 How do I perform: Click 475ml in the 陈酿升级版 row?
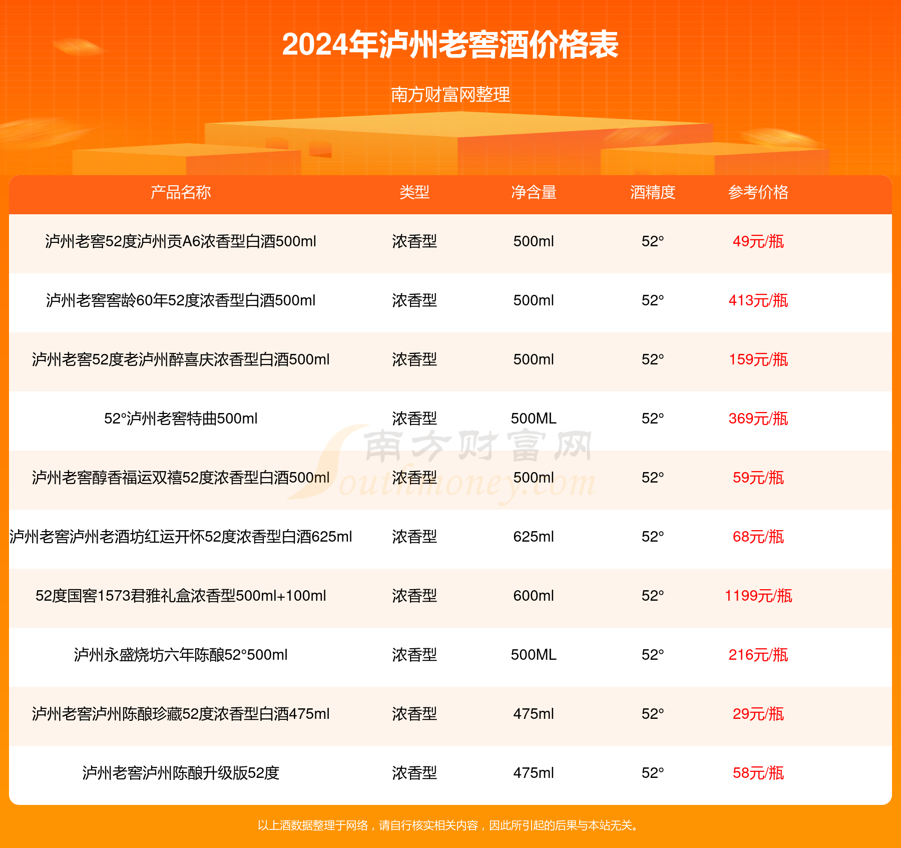point(534,773)
